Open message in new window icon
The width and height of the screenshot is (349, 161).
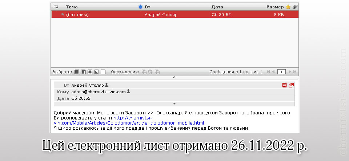pyautogui.click(x=291, y=85)
